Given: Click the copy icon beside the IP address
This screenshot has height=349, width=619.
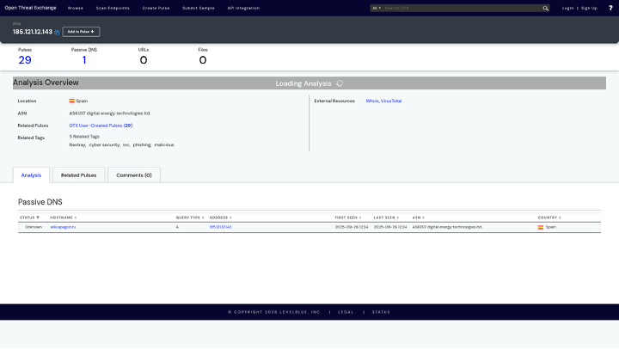Looking at the screenshot, I should (58, 33).
